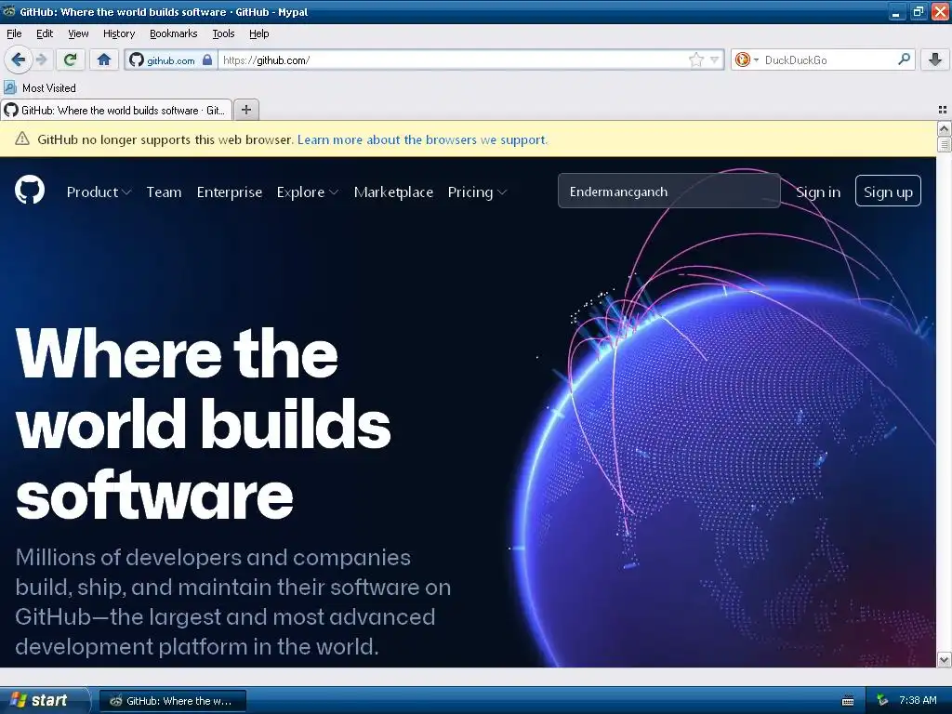The image size is (952, 714).
Task: Select the GitHub Mypal taskbar button
Action: point(172,701)
